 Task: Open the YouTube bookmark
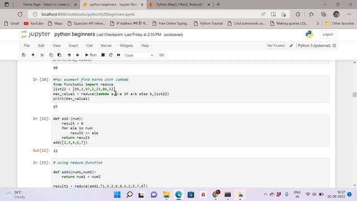point(33,23)
